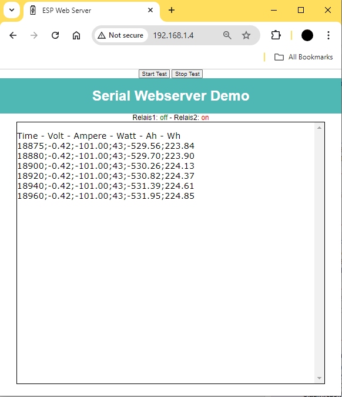Close the ESP Web Server tab

[x=150, y=10]
